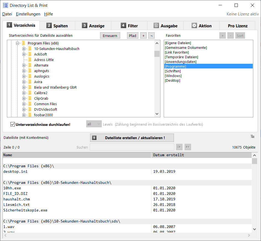Switch to the Filter tab
Screen dimensions: 261x241
(x=129, y=26)
